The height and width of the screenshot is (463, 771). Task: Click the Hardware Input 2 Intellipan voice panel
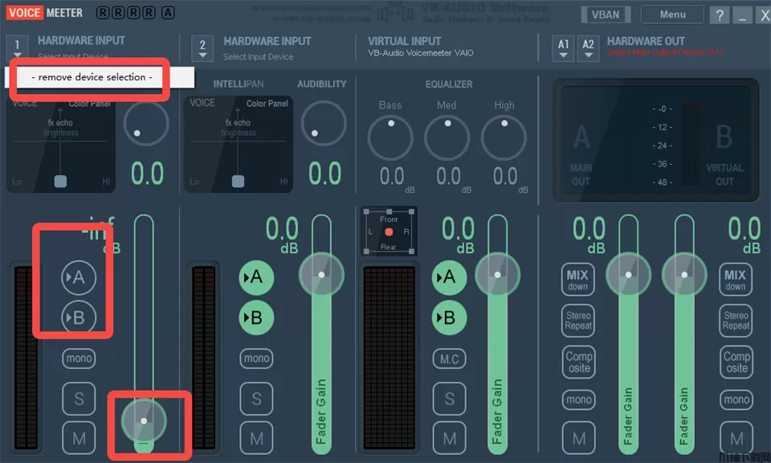point(238,144)
